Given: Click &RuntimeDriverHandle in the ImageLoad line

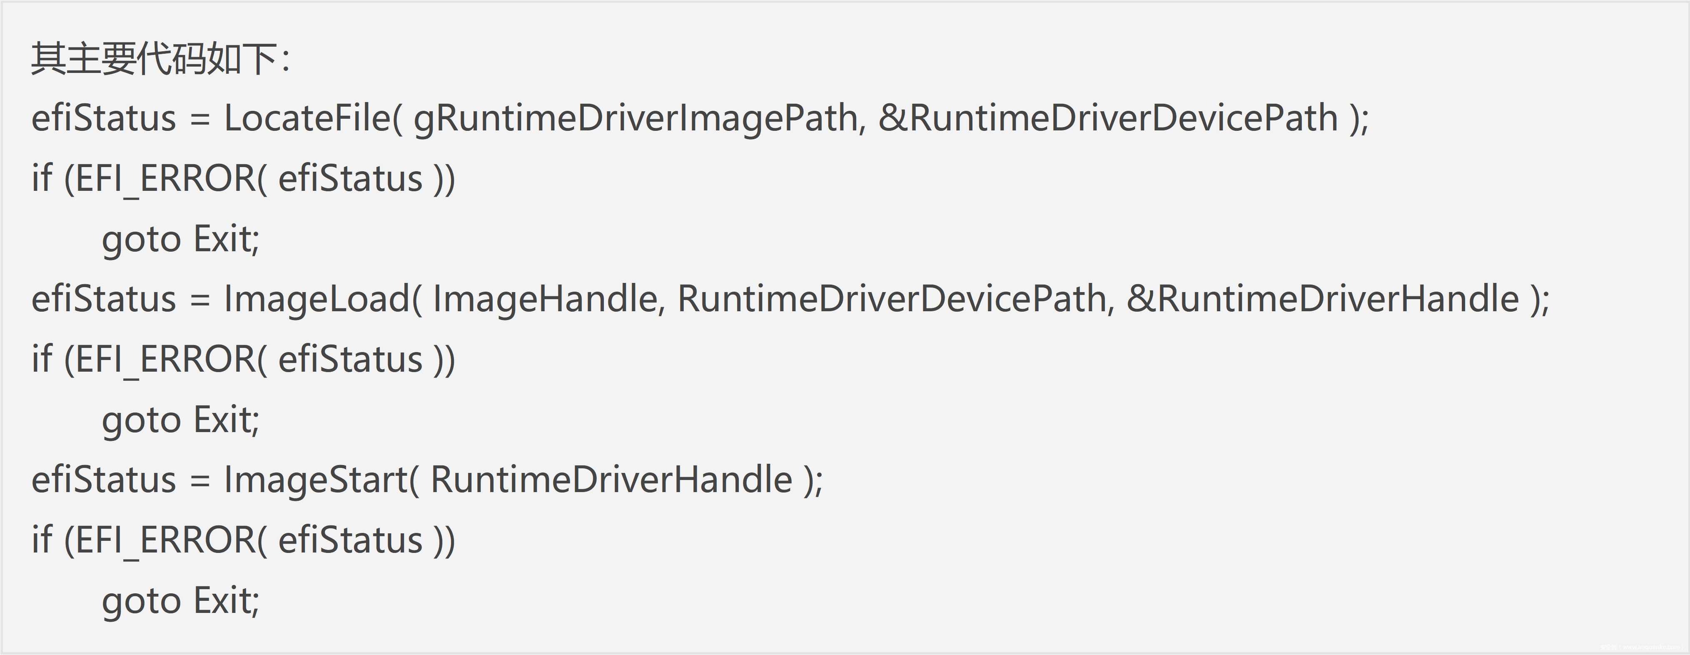Looking at the screenshot, I should pyautogui.click(x=1323, y=299).
